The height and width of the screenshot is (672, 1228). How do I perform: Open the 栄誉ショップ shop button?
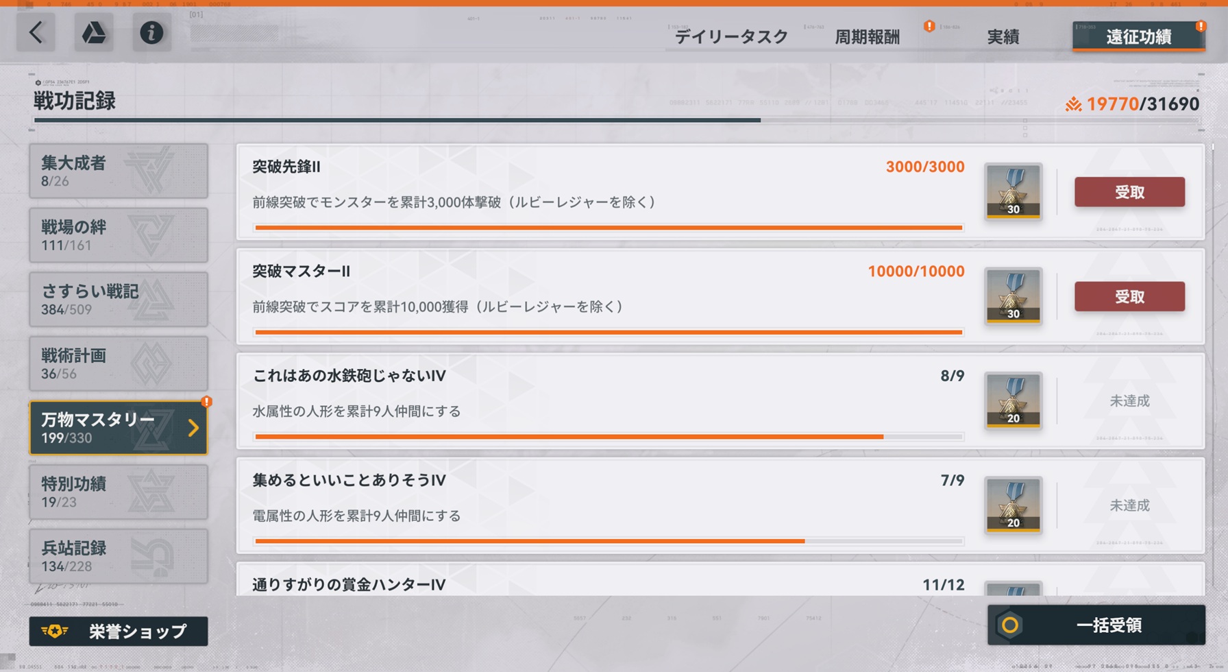pos(119,631)
